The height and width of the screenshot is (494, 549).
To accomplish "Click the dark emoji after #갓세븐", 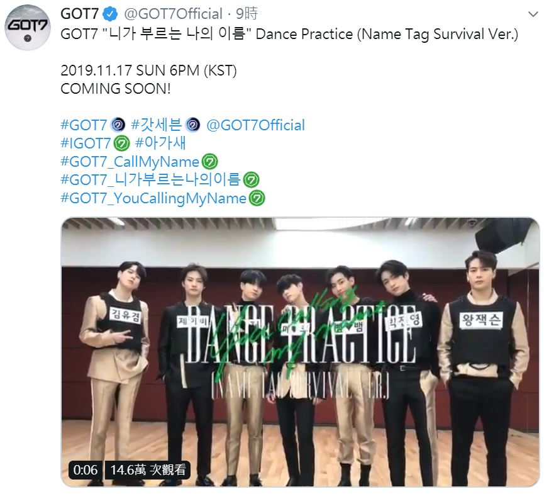I will (192, 125).
